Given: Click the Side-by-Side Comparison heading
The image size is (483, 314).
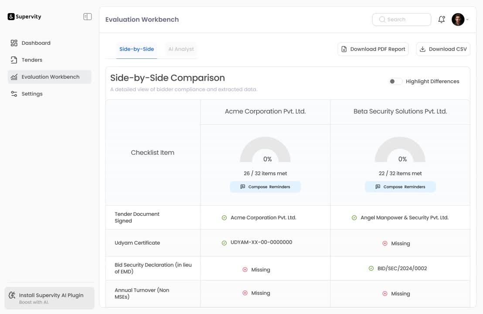Looking at the screenshot, I should pyautogui.click(x=167, y=78).
